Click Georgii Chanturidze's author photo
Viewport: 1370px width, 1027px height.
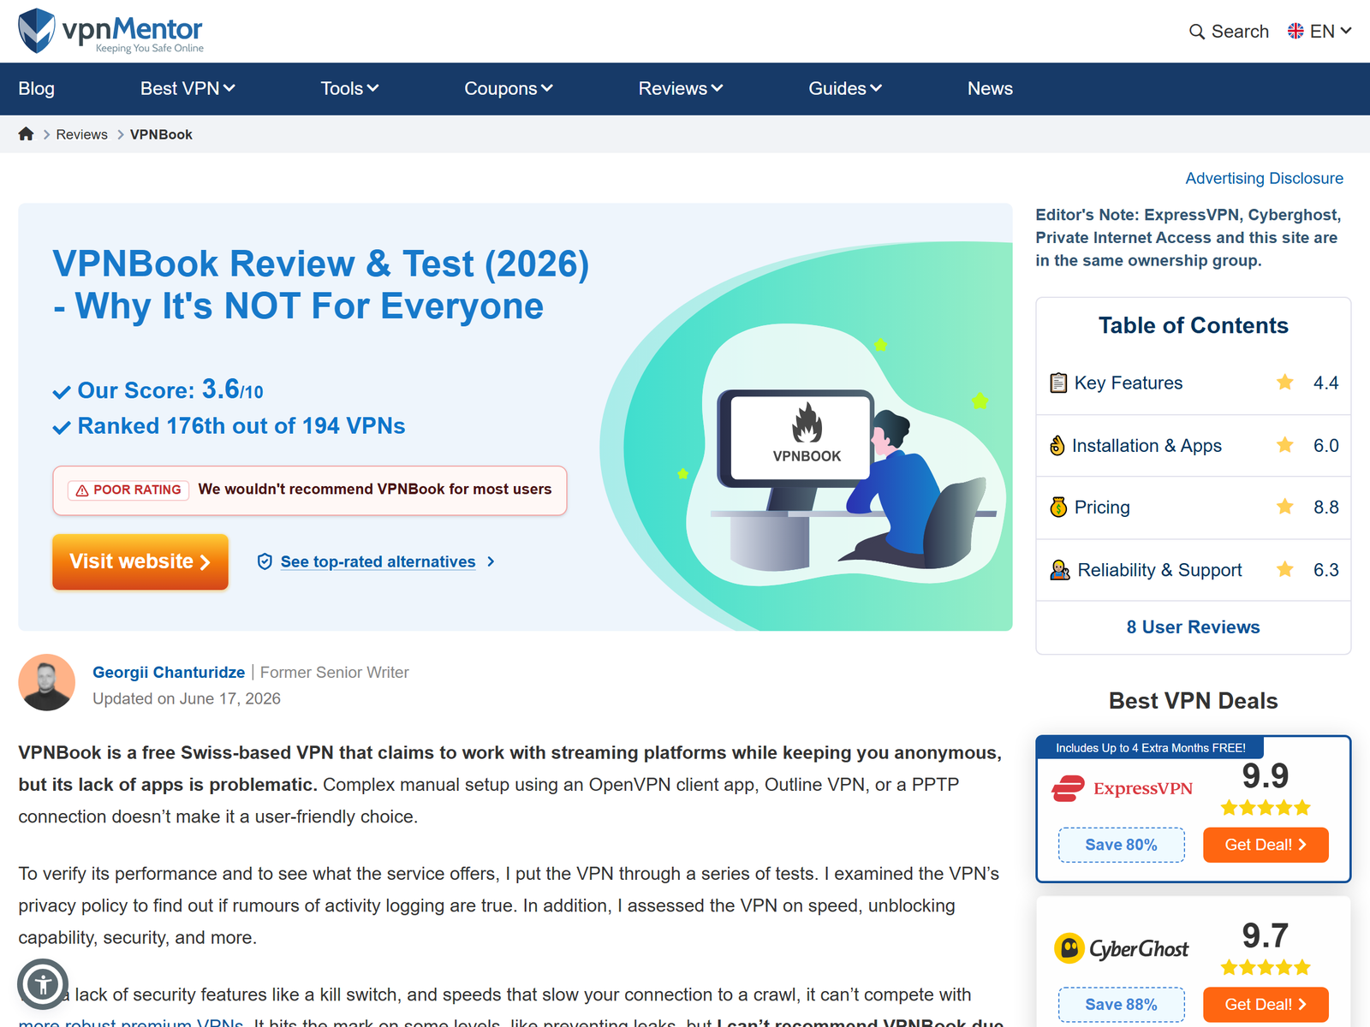[x=47, y=683]
